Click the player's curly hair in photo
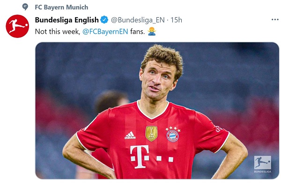281x185 pixels. [162, 57]
